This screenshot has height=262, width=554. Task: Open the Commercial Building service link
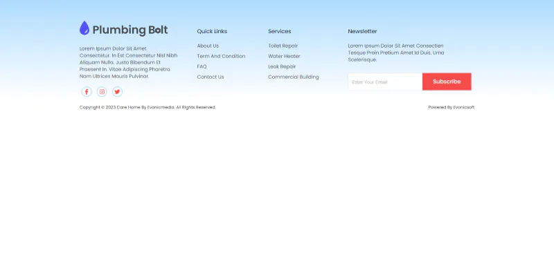pyautogui.click(x=293, y=77)
